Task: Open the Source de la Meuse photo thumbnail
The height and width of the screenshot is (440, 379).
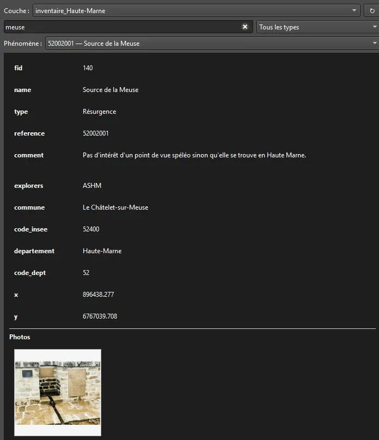Action: (58, 392)
